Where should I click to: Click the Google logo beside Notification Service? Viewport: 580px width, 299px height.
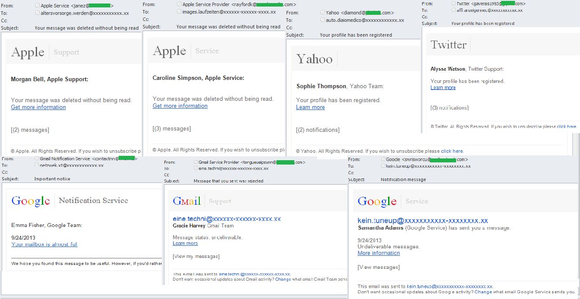[31, 201]
